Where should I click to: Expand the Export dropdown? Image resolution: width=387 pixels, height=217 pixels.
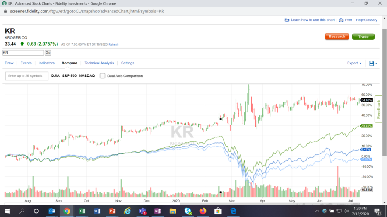coord(354,63)
